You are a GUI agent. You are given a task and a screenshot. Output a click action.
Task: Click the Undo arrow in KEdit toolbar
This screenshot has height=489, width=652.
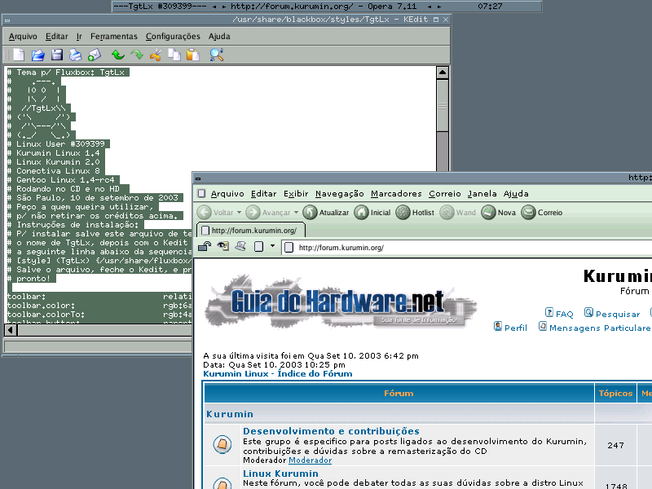tap(118, 55)
